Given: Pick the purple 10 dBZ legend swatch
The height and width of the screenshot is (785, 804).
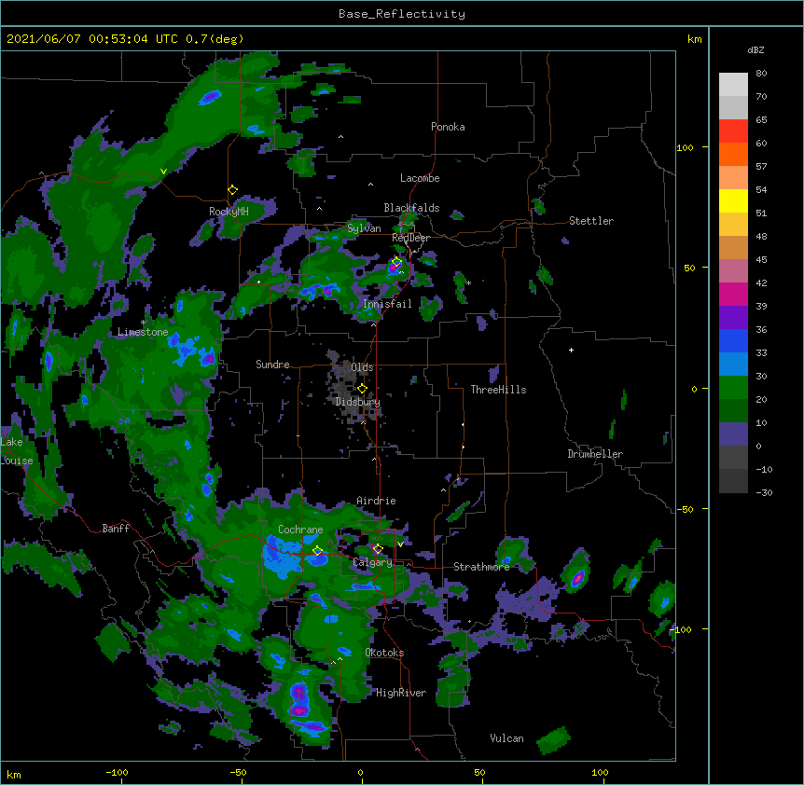Looking at the screenshot, I should pos(733,434).
